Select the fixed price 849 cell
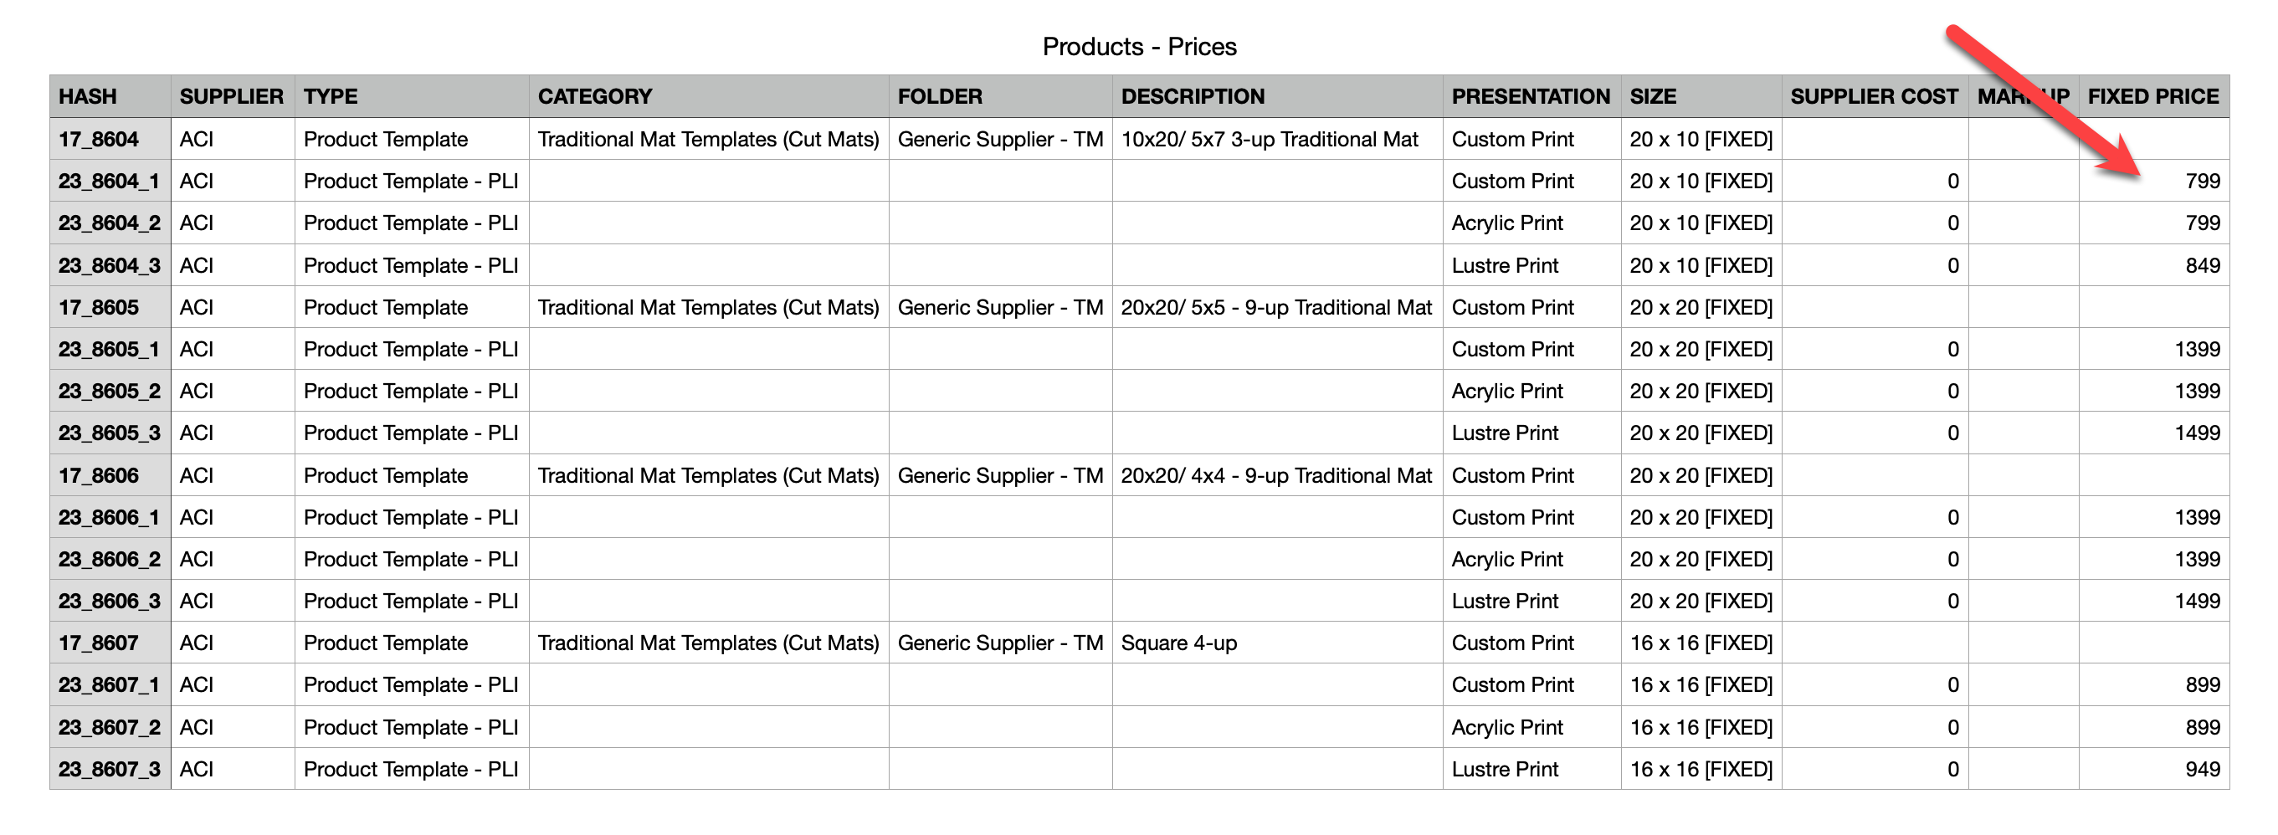The width and height of the screenshot is (2278, 835). click(2201, 265)
